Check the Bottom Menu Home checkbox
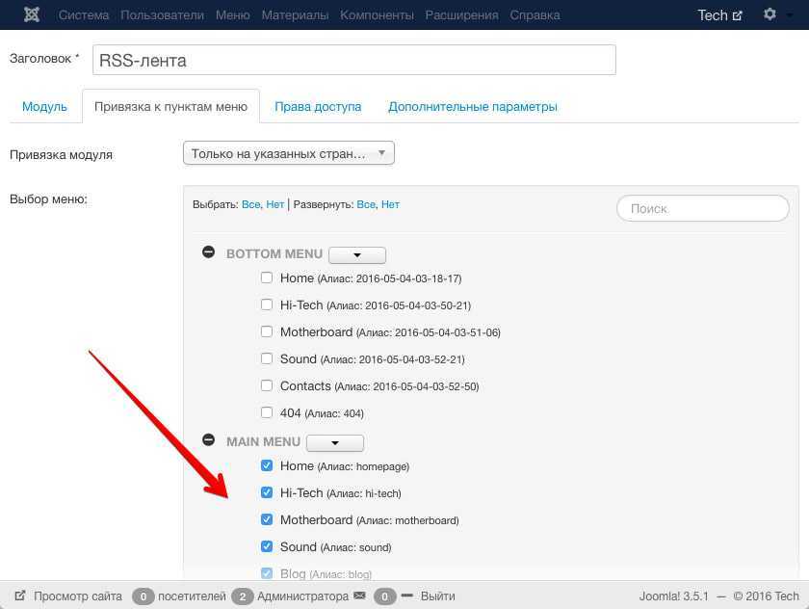This screenshot has height=609, width=809. click(x=267, y=278)
